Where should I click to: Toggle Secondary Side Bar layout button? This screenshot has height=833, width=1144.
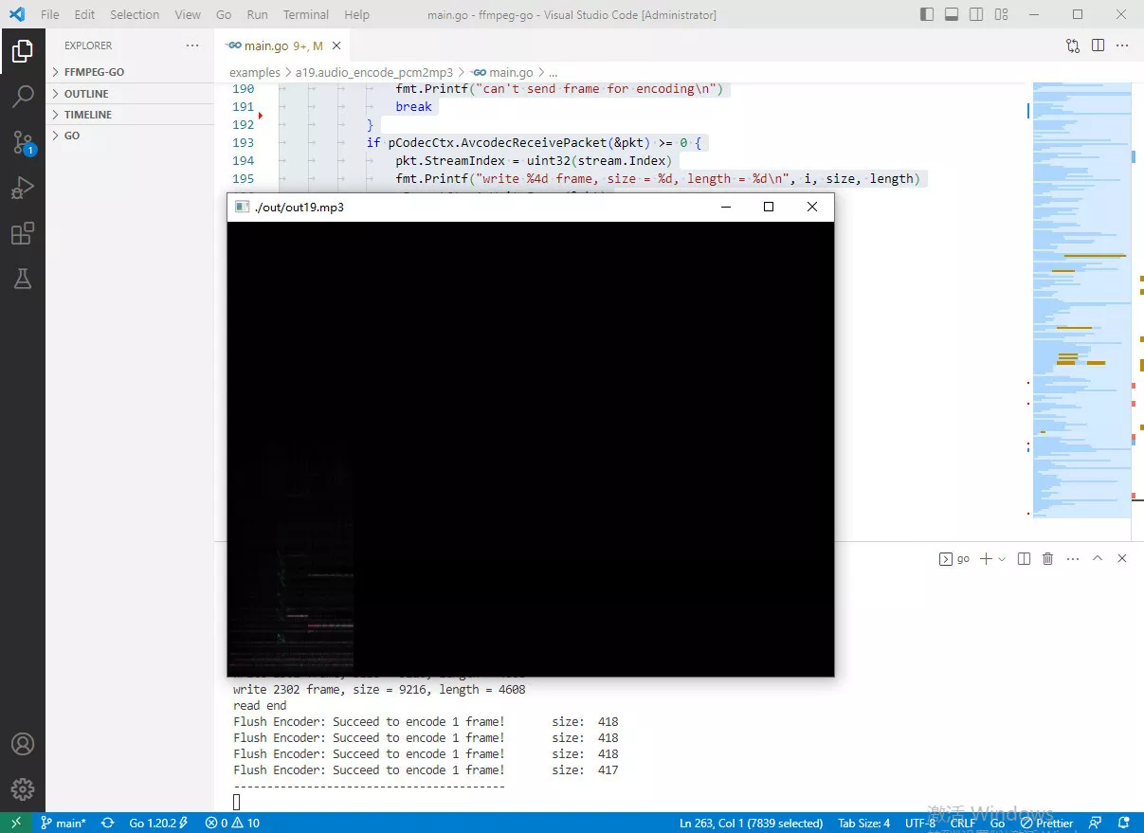976,14
